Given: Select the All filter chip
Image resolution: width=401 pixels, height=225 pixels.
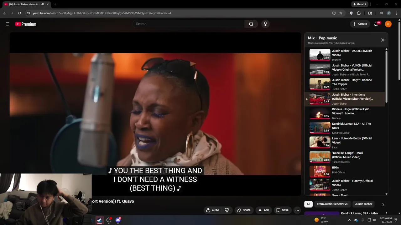Looking at the screenshot, I should (x=308, y=204).
